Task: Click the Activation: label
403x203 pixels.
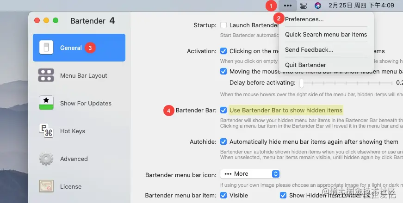Action: tap(202, 51)
